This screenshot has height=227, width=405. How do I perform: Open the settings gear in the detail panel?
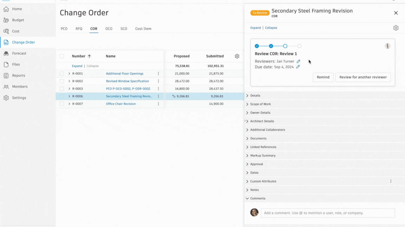point(396,28)
